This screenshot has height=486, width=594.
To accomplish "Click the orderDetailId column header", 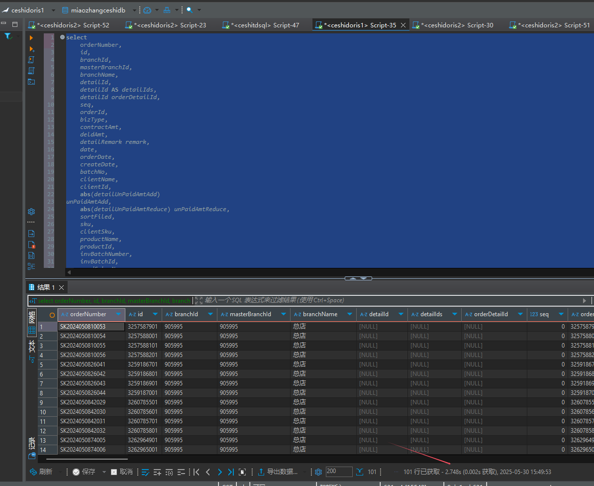I will (x=494, y=314).
